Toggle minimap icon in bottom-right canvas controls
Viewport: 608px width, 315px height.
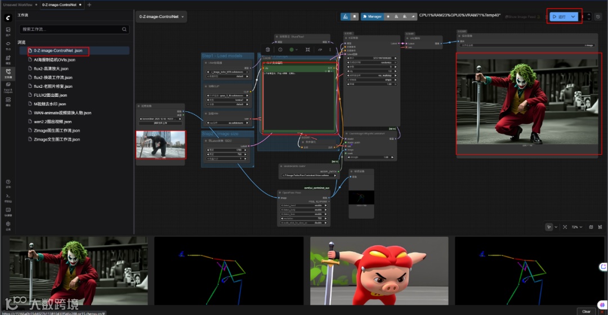pyautogui.click(x=591, y=227)
